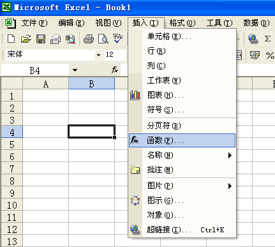This screenshot has height=247, width=275.
Task: Select 图表(H)... chart menu item
Action: [182, 95]
